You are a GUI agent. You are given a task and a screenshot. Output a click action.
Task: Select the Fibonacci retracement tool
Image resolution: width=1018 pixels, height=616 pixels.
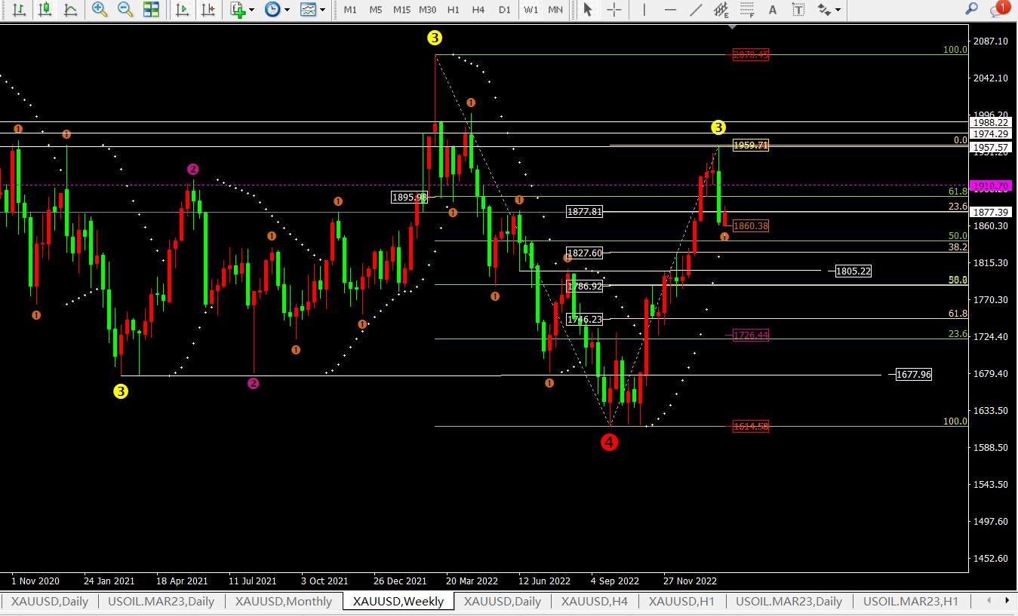tap(747, 10)
